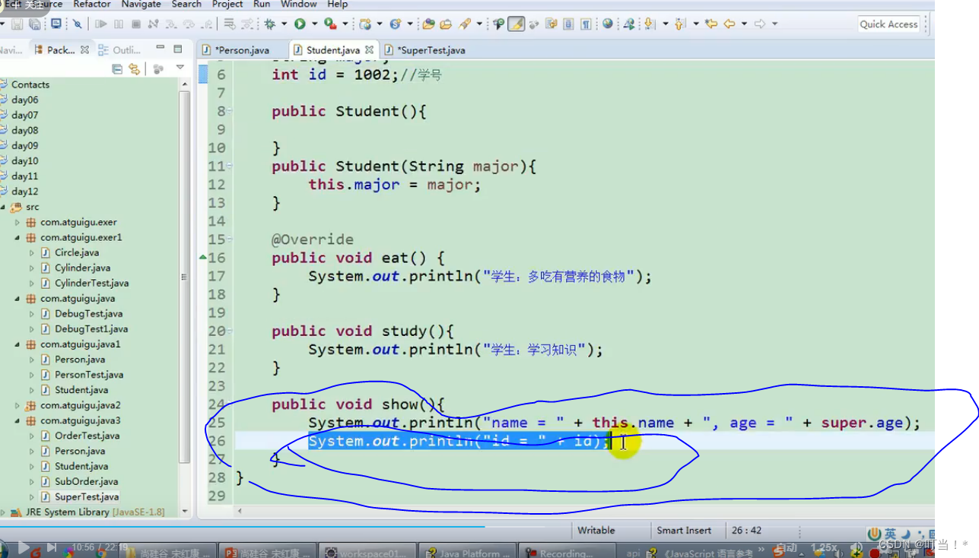Click the Back navigation arrow icon
Image resolution: width=979 pixels, height=558 pixels.
(729, 24)
